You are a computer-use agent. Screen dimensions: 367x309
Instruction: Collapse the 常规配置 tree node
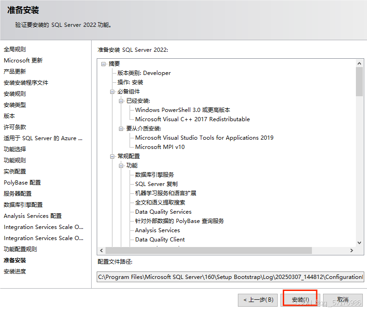(112, 156)
